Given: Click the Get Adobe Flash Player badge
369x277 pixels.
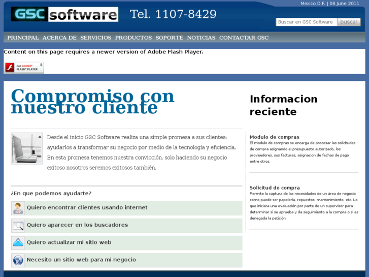Looking at the screenshot, I should tap(24, 68).
